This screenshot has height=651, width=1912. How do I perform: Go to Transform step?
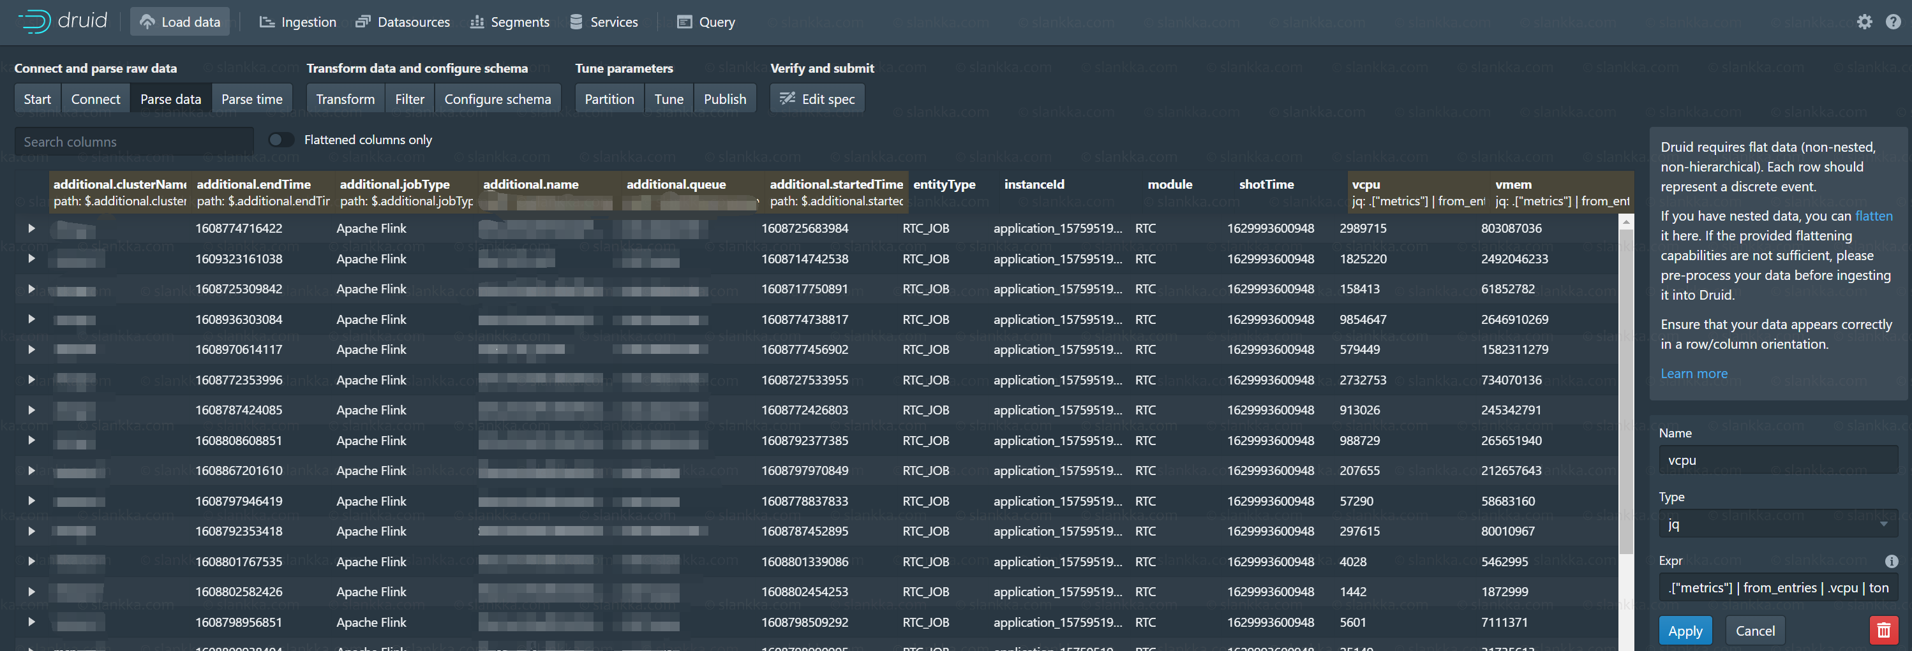pos(345,99)
